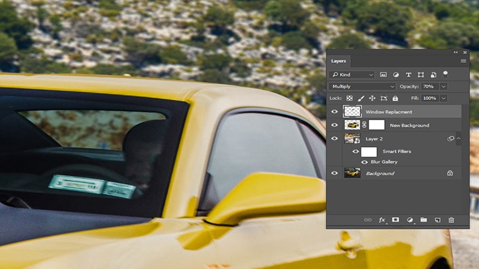Image resolution: width=479 pixels, height=269 pixels.
Task: Open the Layers panel menu
Action: pos(463,61)
